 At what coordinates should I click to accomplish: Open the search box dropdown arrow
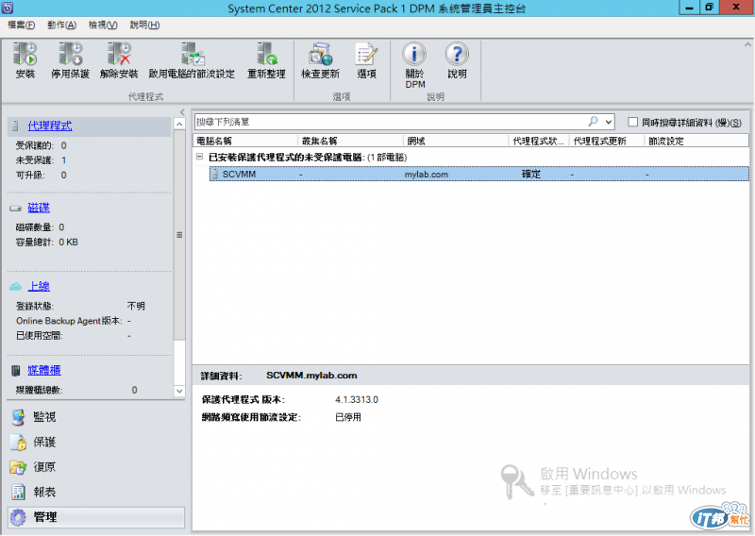[609, 122]
